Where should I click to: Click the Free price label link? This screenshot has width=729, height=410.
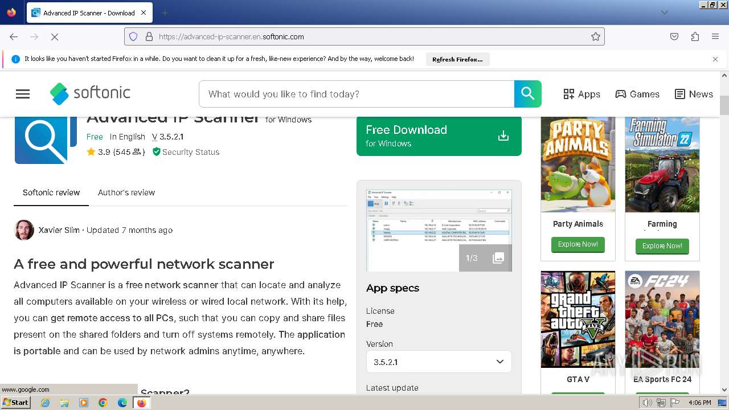click(95, 137)
